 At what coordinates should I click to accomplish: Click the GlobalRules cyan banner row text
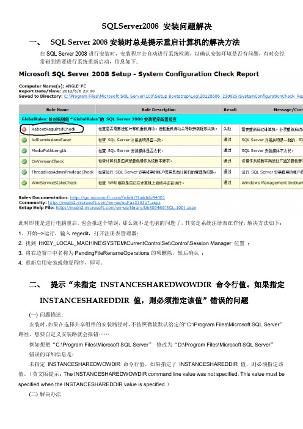pyautogui.click(x=99, y=119)
